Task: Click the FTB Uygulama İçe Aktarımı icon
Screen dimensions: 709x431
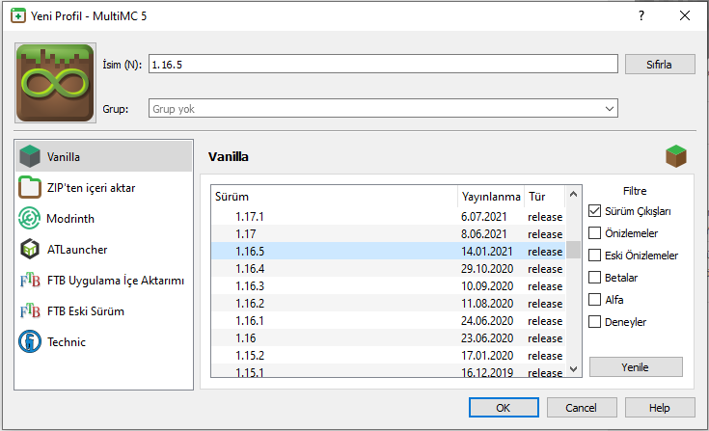Action: (30, 281)
